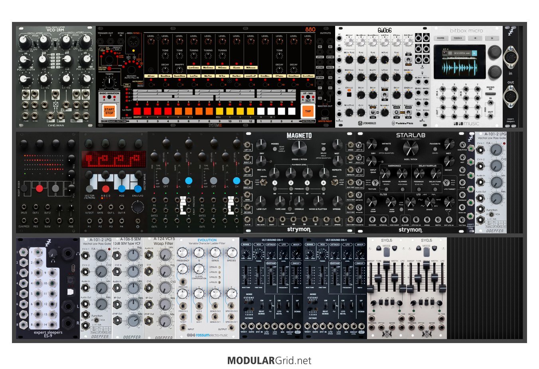The width and height of the screenshot is (539, 369).
Task: Flip the PAN switch on Magneto
Action: coord(335,182)
